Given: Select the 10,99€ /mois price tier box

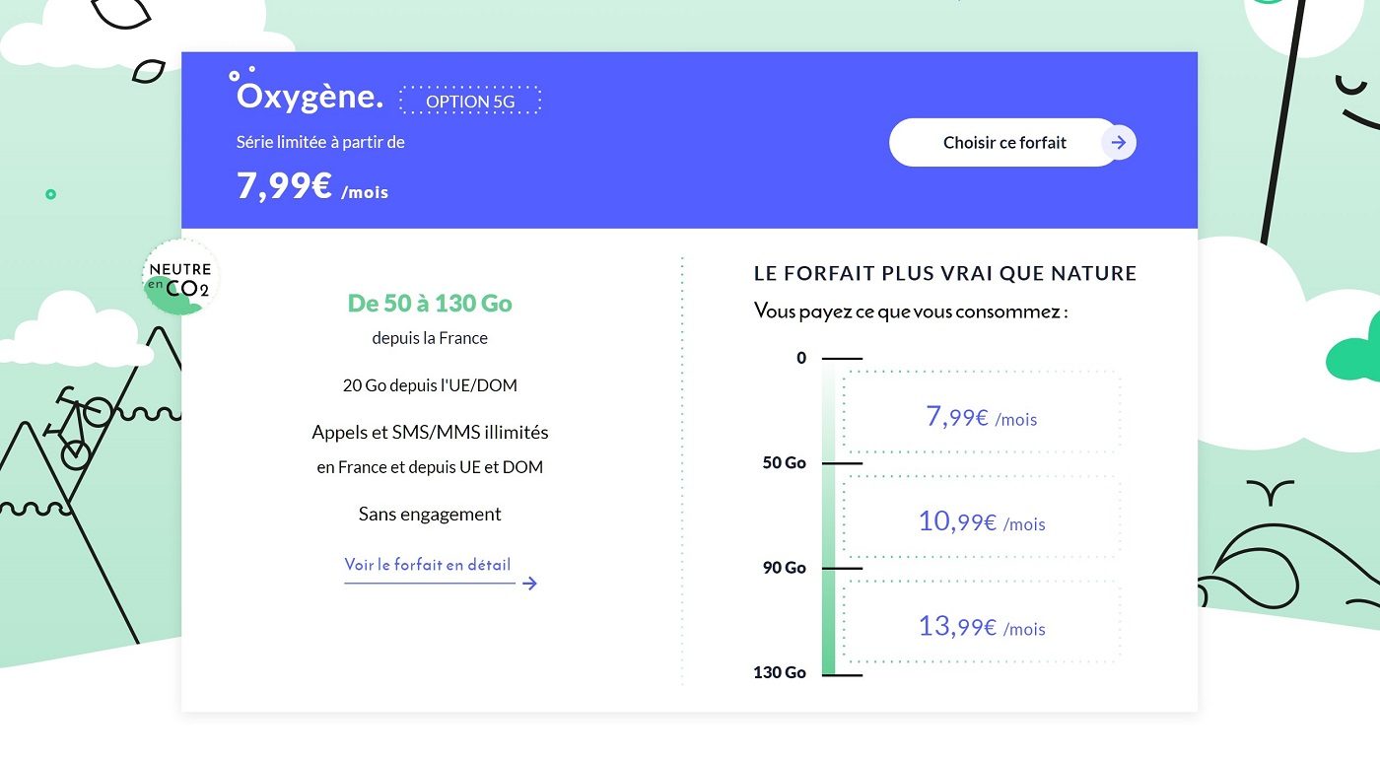Looking at the screenshot, I should [x=982, y=518].
